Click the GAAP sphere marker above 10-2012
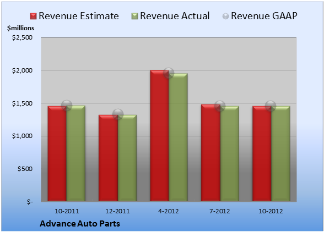The image size is (324, 232). coord(271,106)
